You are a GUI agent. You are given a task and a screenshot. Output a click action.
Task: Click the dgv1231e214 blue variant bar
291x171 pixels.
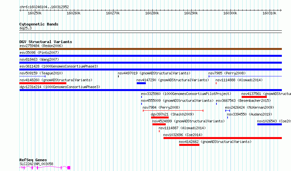point(150,90)
